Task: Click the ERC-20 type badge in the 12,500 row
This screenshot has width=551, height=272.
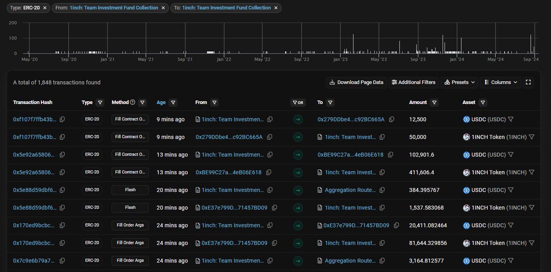Action: 92,119
